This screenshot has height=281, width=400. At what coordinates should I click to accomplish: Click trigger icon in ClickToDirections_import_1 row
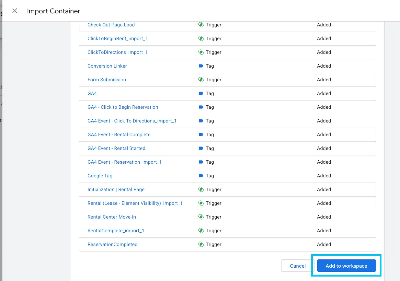tap(201, 52)
